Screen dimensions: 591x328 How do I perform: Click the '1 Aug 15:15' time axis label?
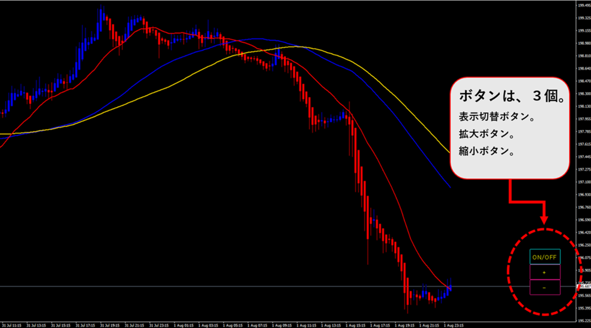(356, 324)
